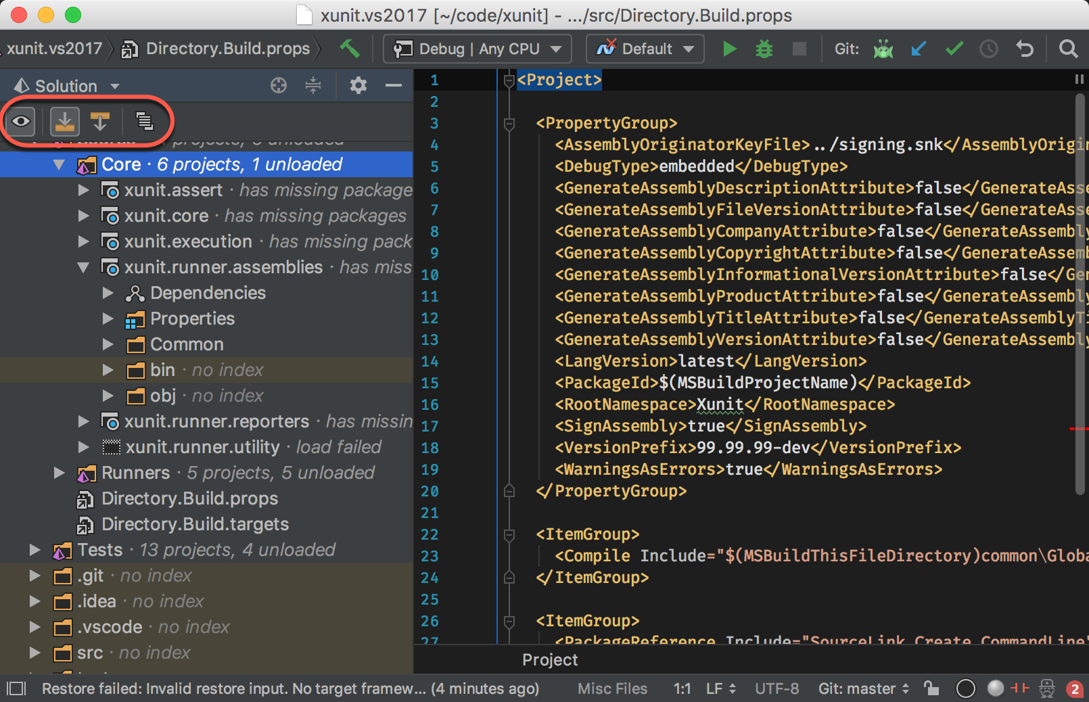The width and height of the screenshot is (1089, 702).
Task: Fold ItemGroup block at line 22
Action: (x=509, y=535)
